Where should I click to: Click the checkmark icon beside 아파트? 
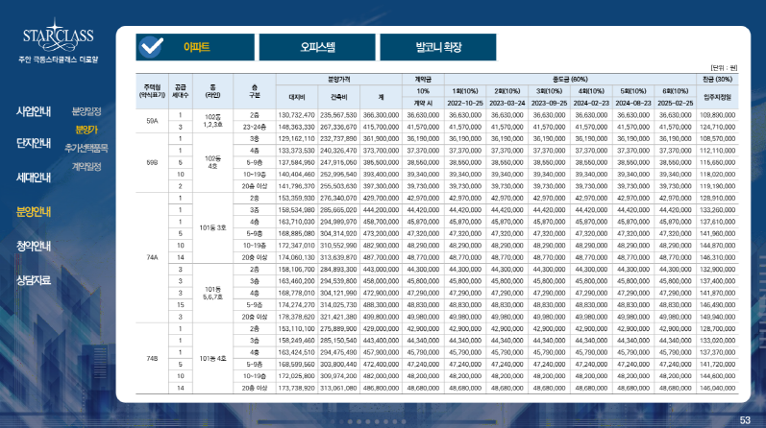point(150,45)
